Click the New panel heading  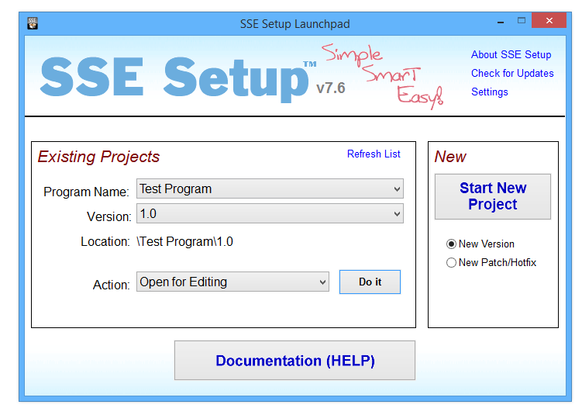[450, 157]
